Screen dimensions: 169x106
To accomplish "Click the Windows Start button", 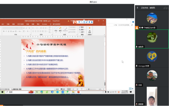I will point(2,92).
